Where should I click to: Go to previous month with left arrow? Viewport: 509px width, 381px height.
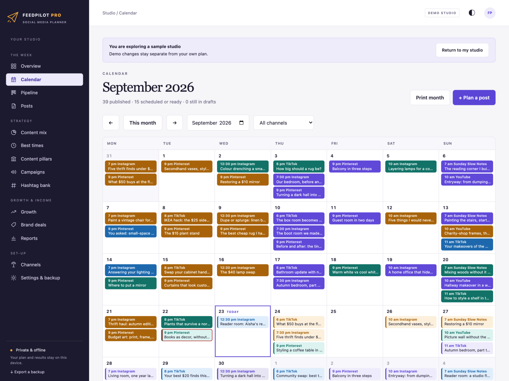pos(111,123)
